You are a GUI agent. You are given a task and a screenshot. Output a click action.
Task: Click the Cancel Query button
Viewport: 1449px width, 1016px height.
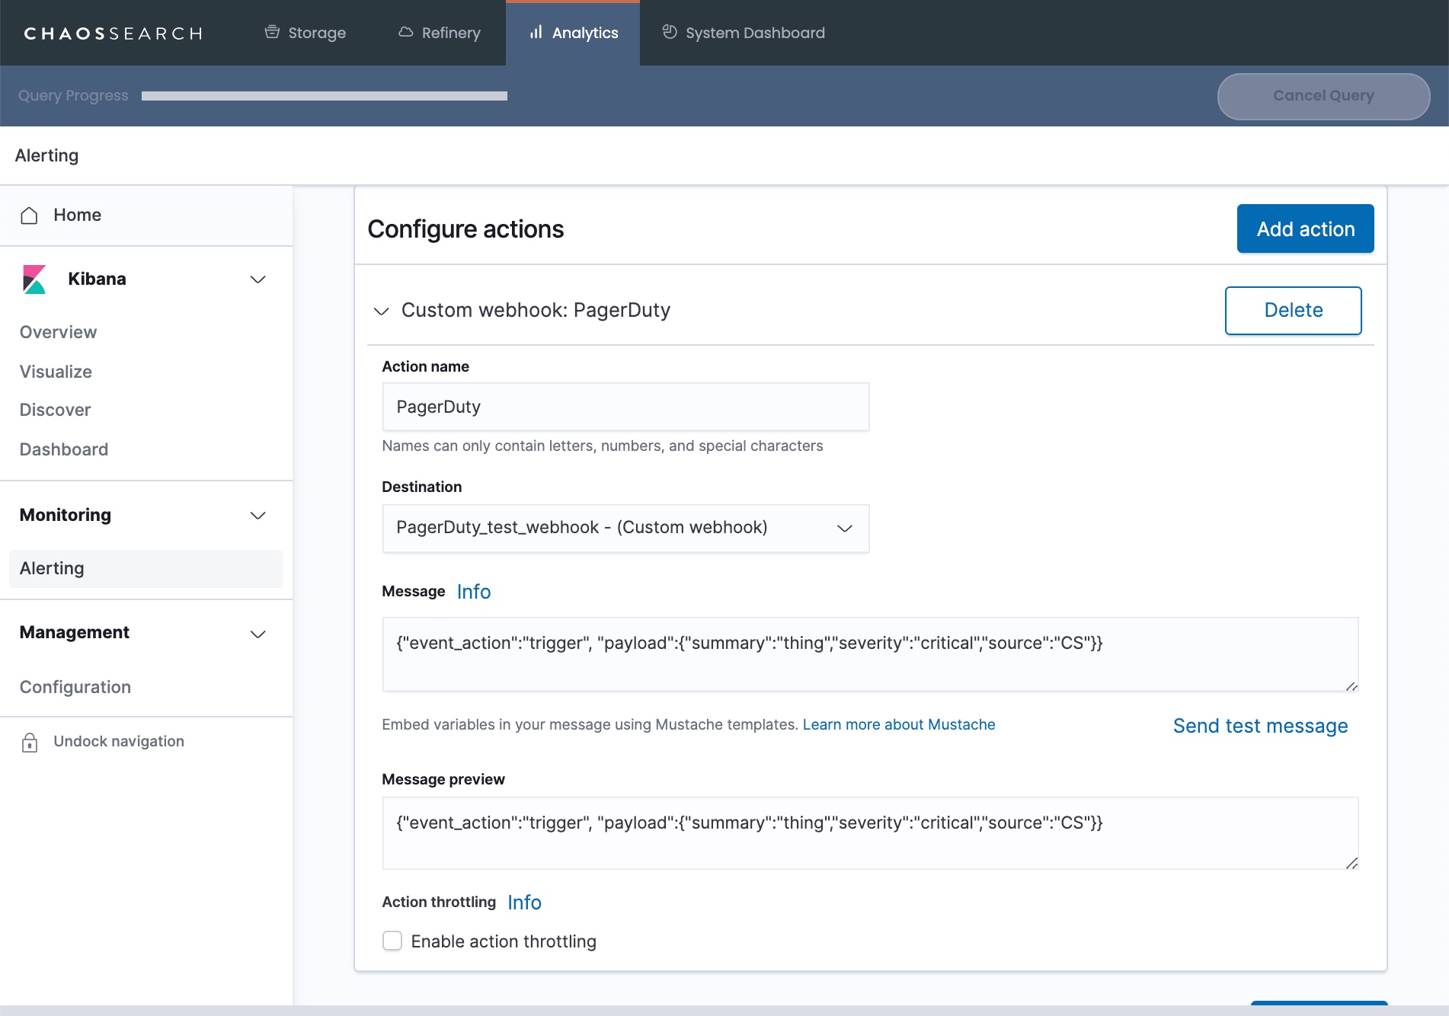point(1323,96)
